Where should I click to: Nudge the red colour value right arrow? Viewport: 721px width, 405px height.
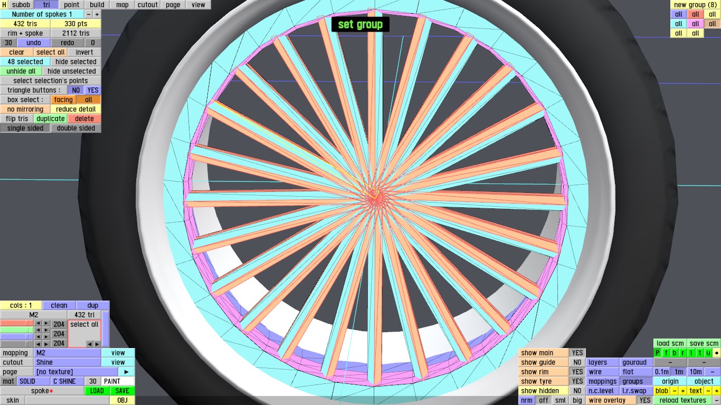(x=46, y=324)
